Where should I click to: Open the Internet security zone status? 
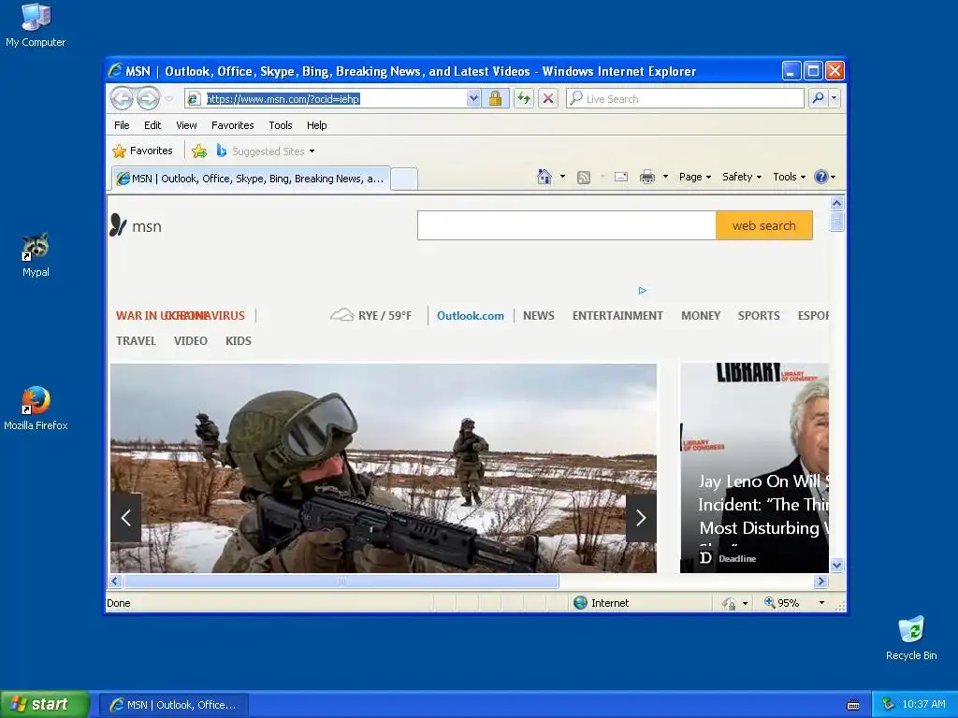tap(602, 603)
